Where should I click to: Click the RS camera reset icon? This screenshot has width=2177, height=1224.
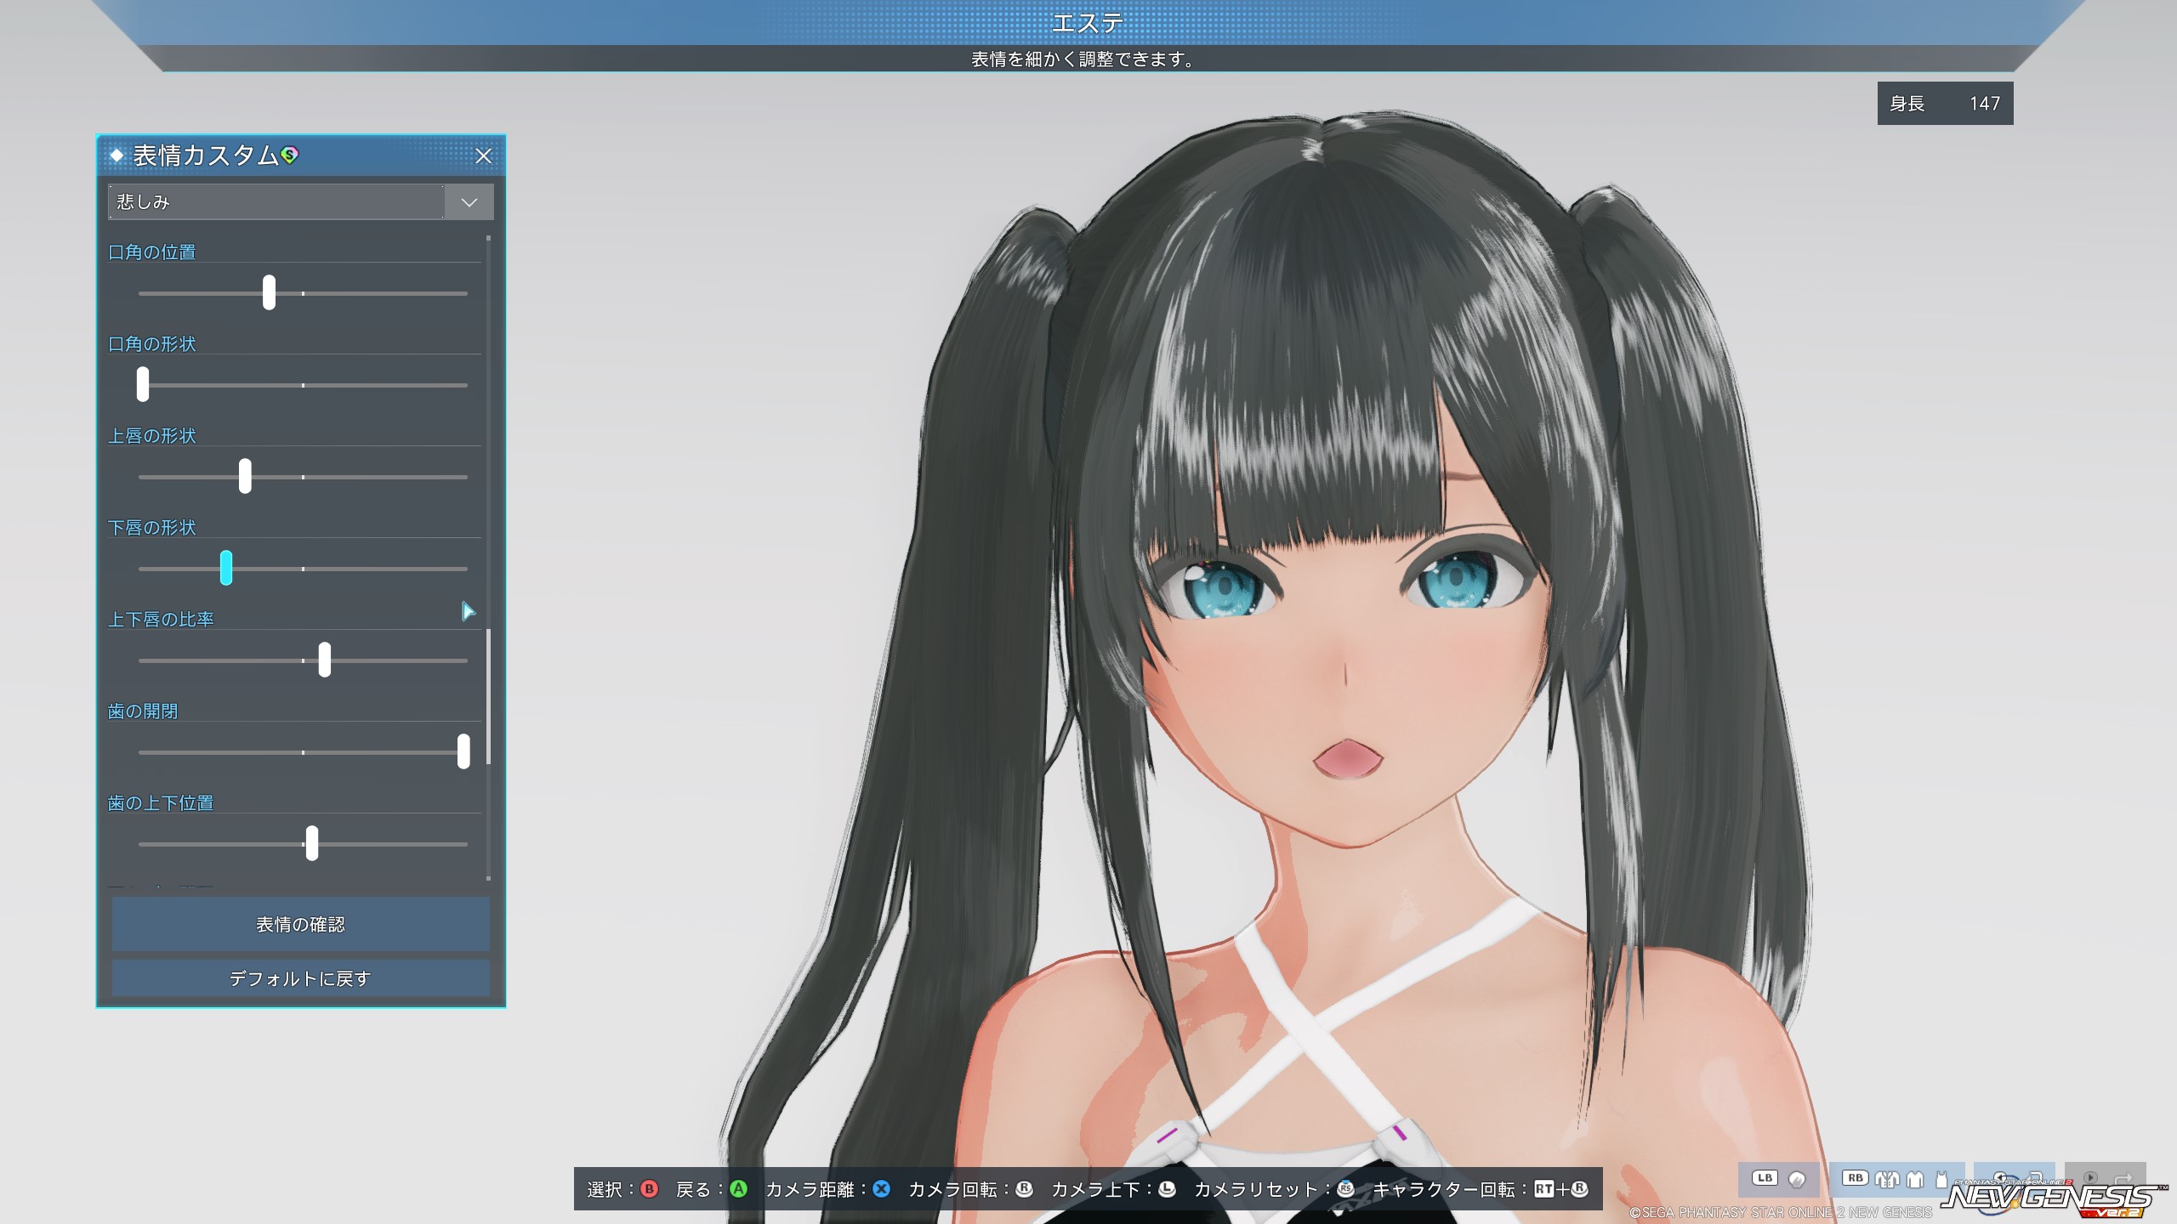(x=1345, y=1189)
